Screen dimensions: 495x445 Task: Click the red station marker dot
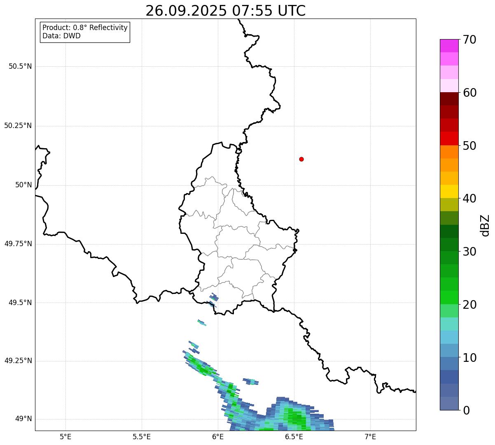click(x=301, y=159)
